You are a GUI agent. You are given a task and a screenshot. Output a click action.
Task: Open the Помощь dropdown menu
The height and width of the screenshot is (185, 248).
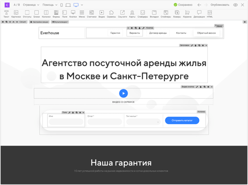coord(50,5)
